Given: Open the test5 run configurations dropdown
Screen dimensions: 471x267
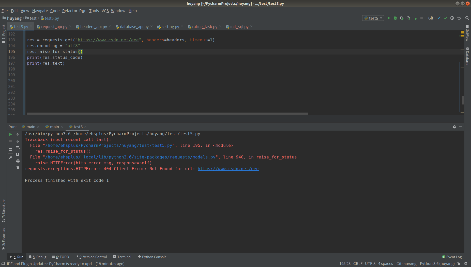Looking at the screenshot, I should point(373,18).
